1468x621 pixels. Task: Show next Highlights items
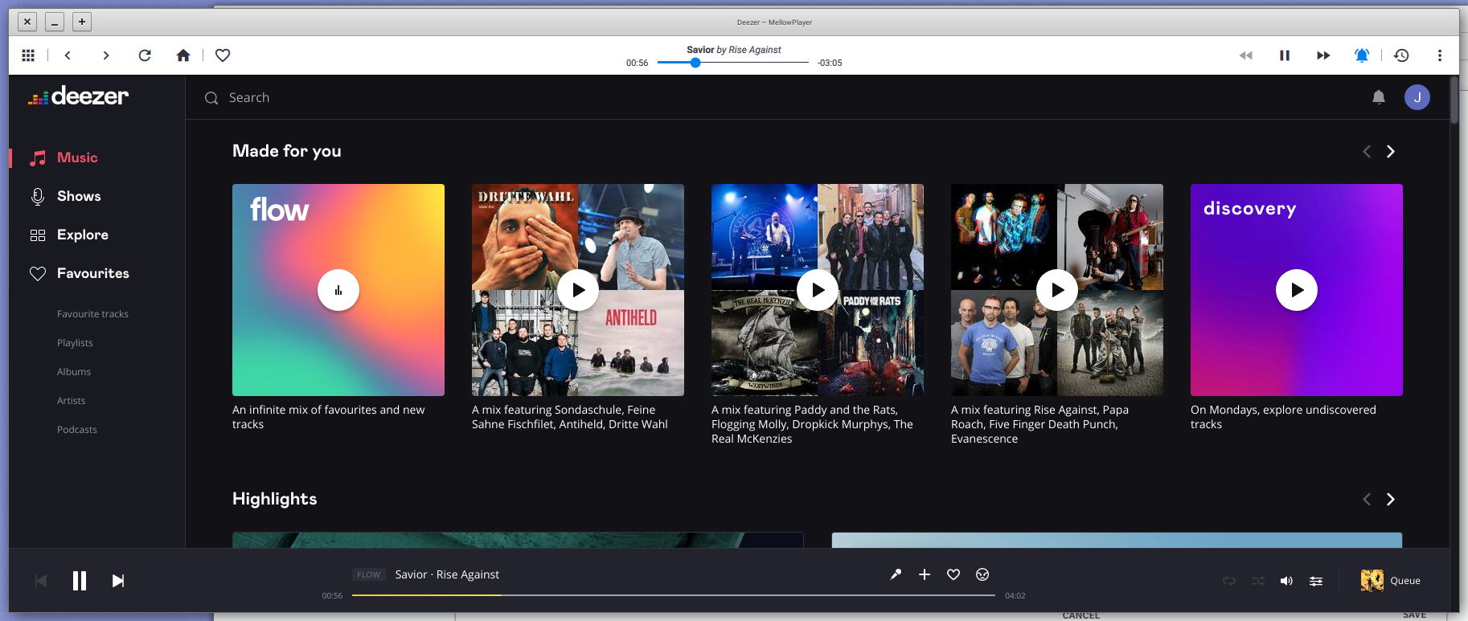click(x=1391, y=499)
